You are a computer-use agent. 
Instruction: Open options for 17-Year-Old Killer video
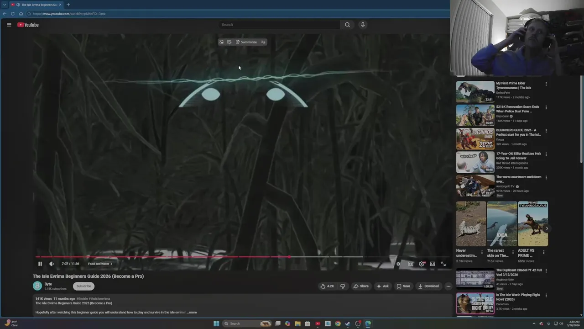coord(546,154)
